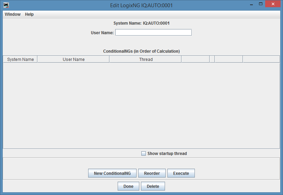The height and width of the screenshot is (195, 283).
Task: Click the Reorder button
Action: (152, 173)
